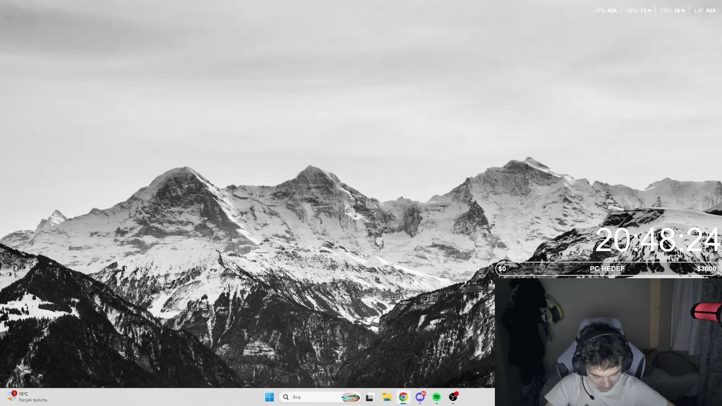Image resolution: width=722 pixels, height=406 pixels.
Task: Open Task View on the taskbar
Action: (369, 397)
